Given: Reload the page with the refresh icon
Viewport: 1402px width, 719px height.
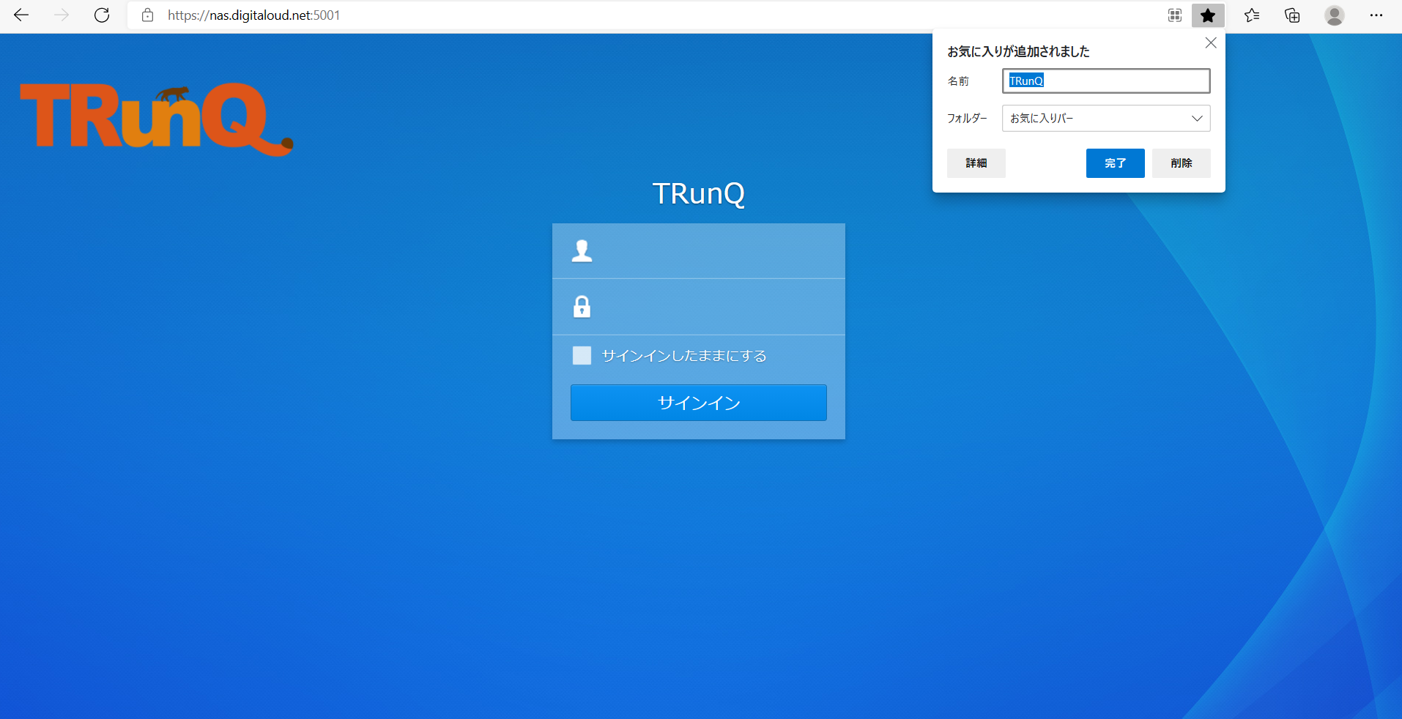Looking at the screenshot, I should (x=102, y=15).
